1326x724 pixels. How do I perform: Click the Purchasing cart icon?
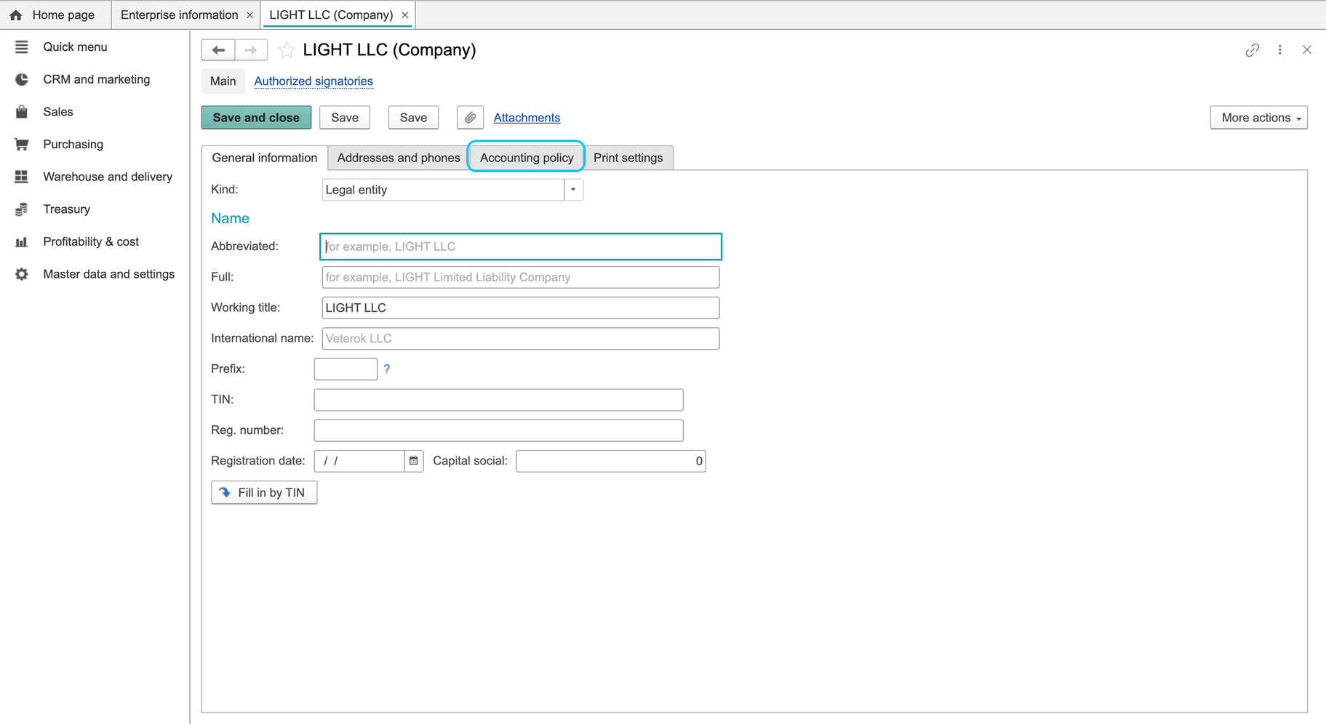[x=21, y=144]
